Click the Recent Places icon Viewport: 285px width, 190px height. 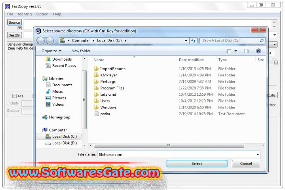(x=48, y=65)
